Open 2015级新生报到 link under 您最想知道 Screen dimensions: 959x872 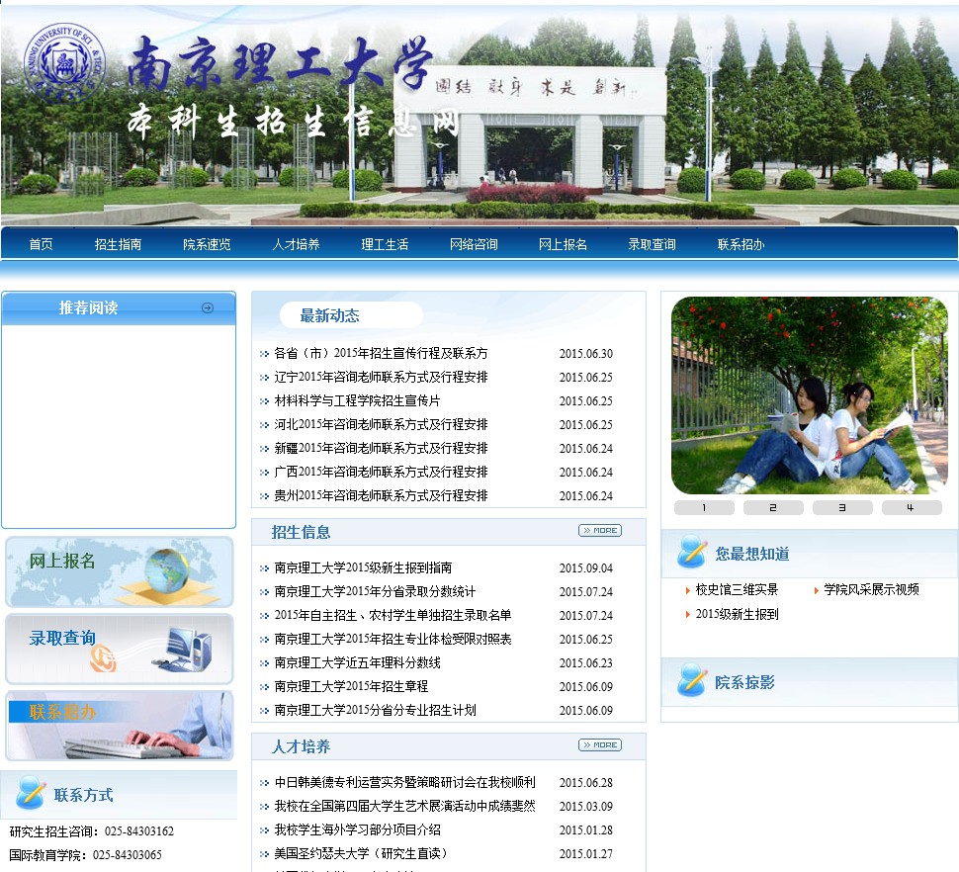pyautogui.click(x=737, y=614)
